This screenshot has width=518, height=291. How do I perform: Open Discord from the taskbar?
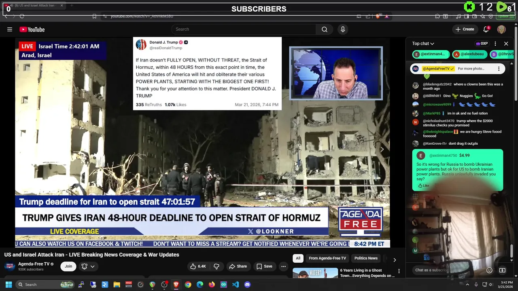(247, 285)
